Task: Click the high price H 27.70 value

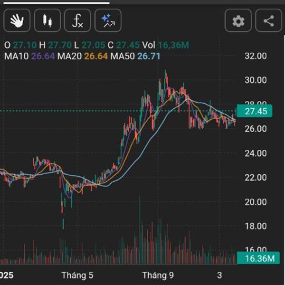Action: point(55,45)
